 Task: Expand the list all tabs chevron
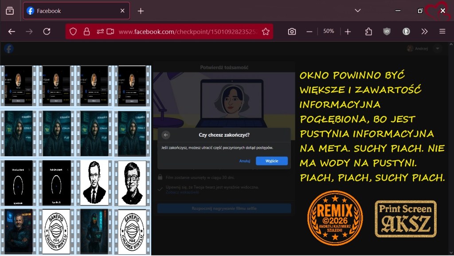358,11
